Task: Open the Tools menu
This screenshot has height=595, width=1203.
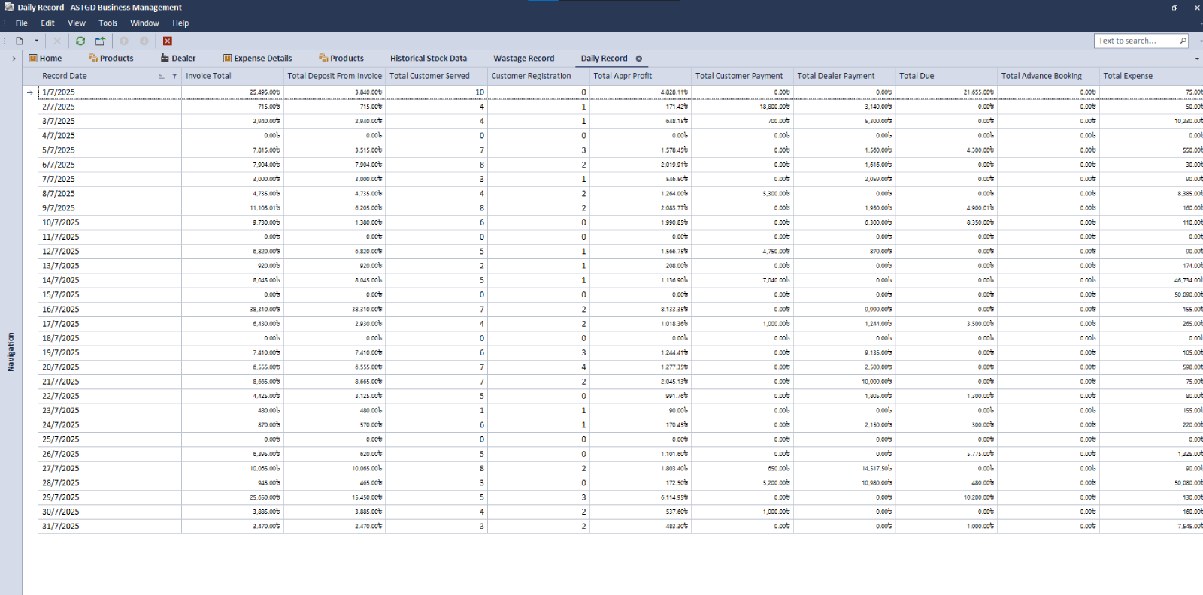Action: [108, 23]
